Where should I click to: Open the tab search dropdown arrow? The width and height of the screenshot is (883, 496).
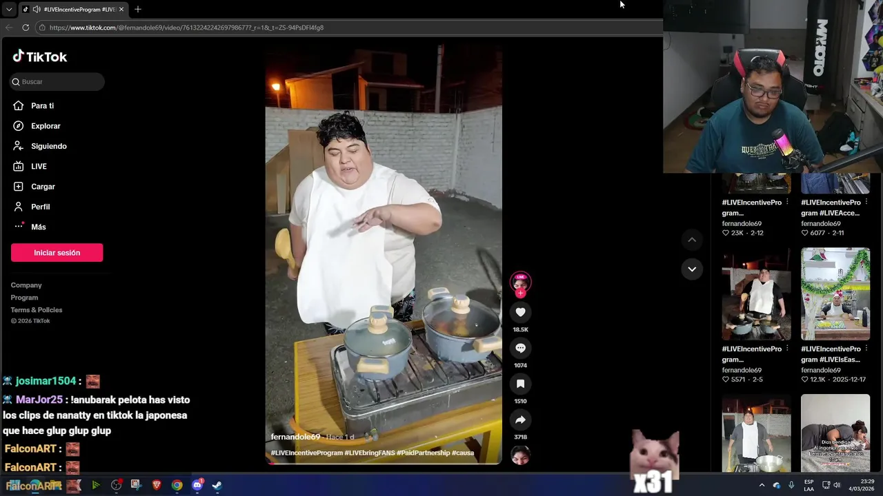coord(8,9)
